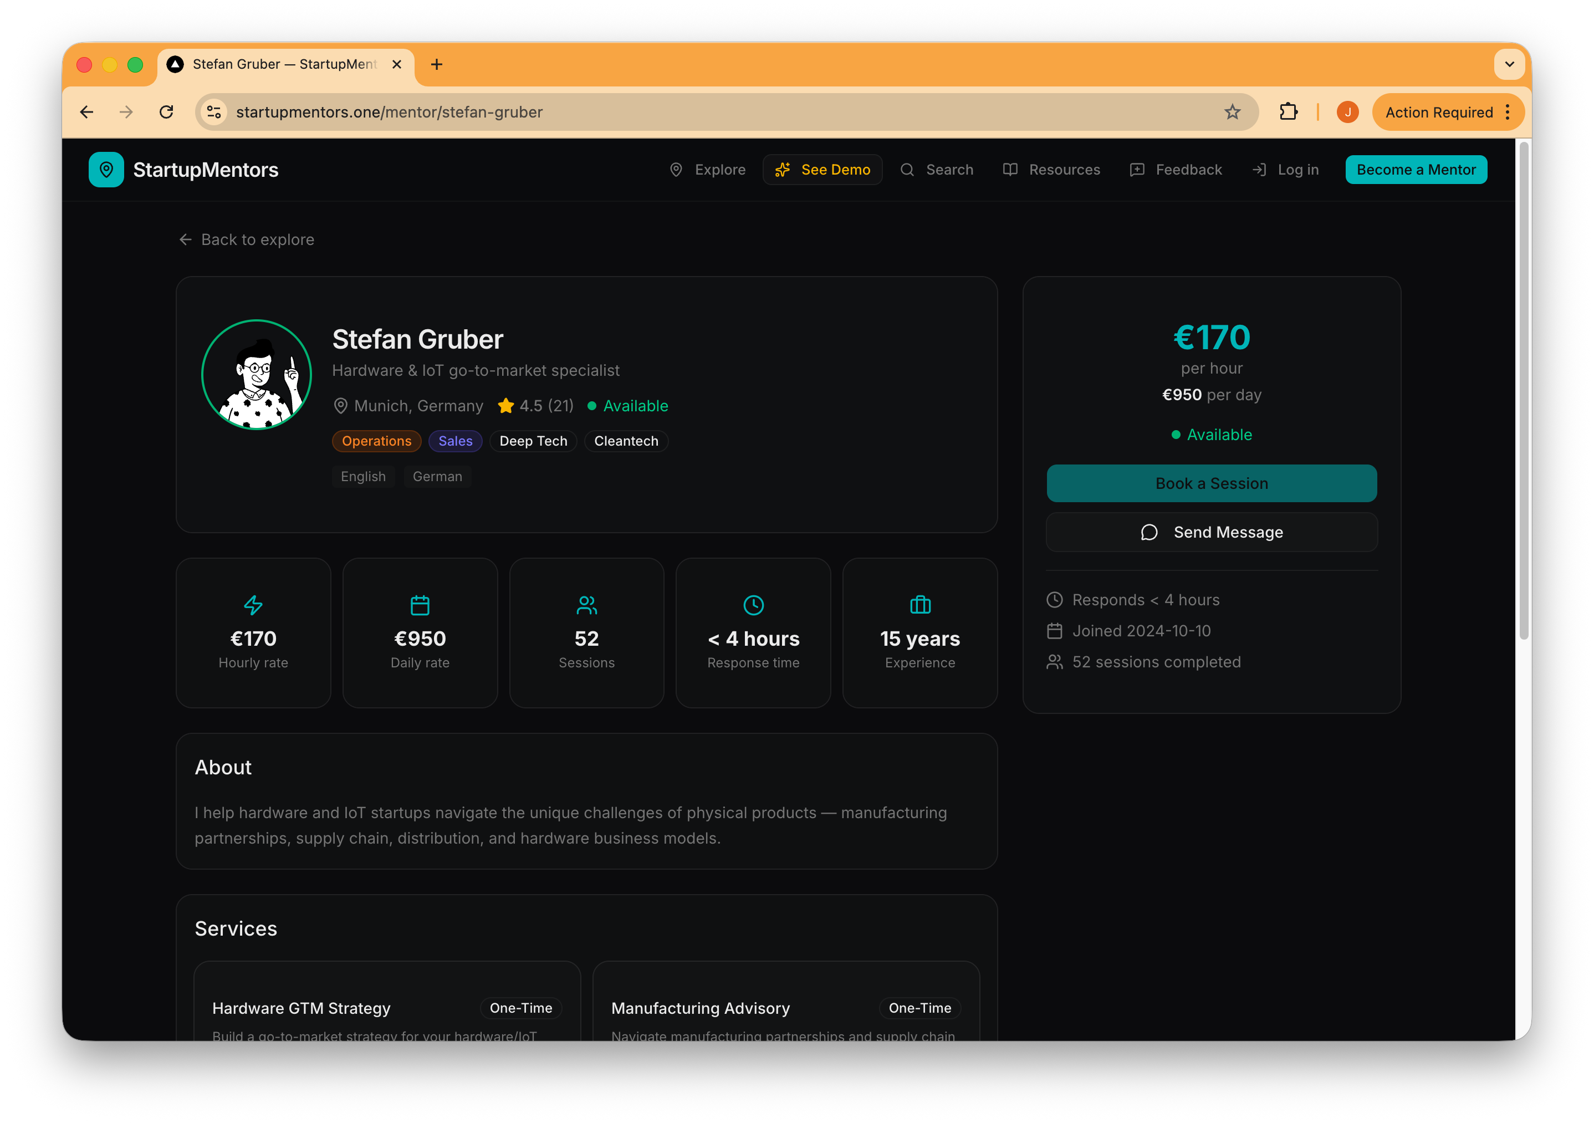Click the clock icon beside Responds

point(1055,599)
